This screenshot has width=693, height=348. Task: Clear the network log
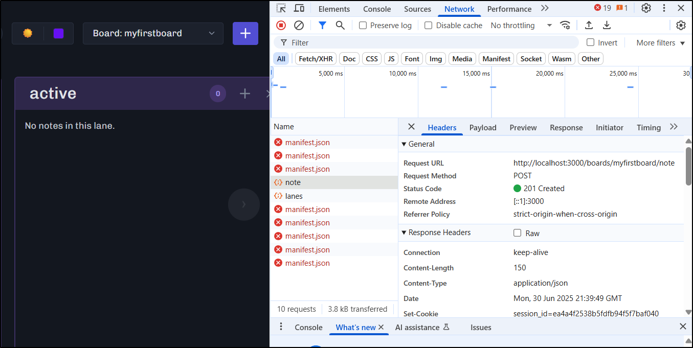(x=299, y=25)
